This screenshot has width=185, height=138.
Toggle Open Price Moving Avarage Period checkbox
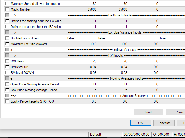[x=7, y=84]
